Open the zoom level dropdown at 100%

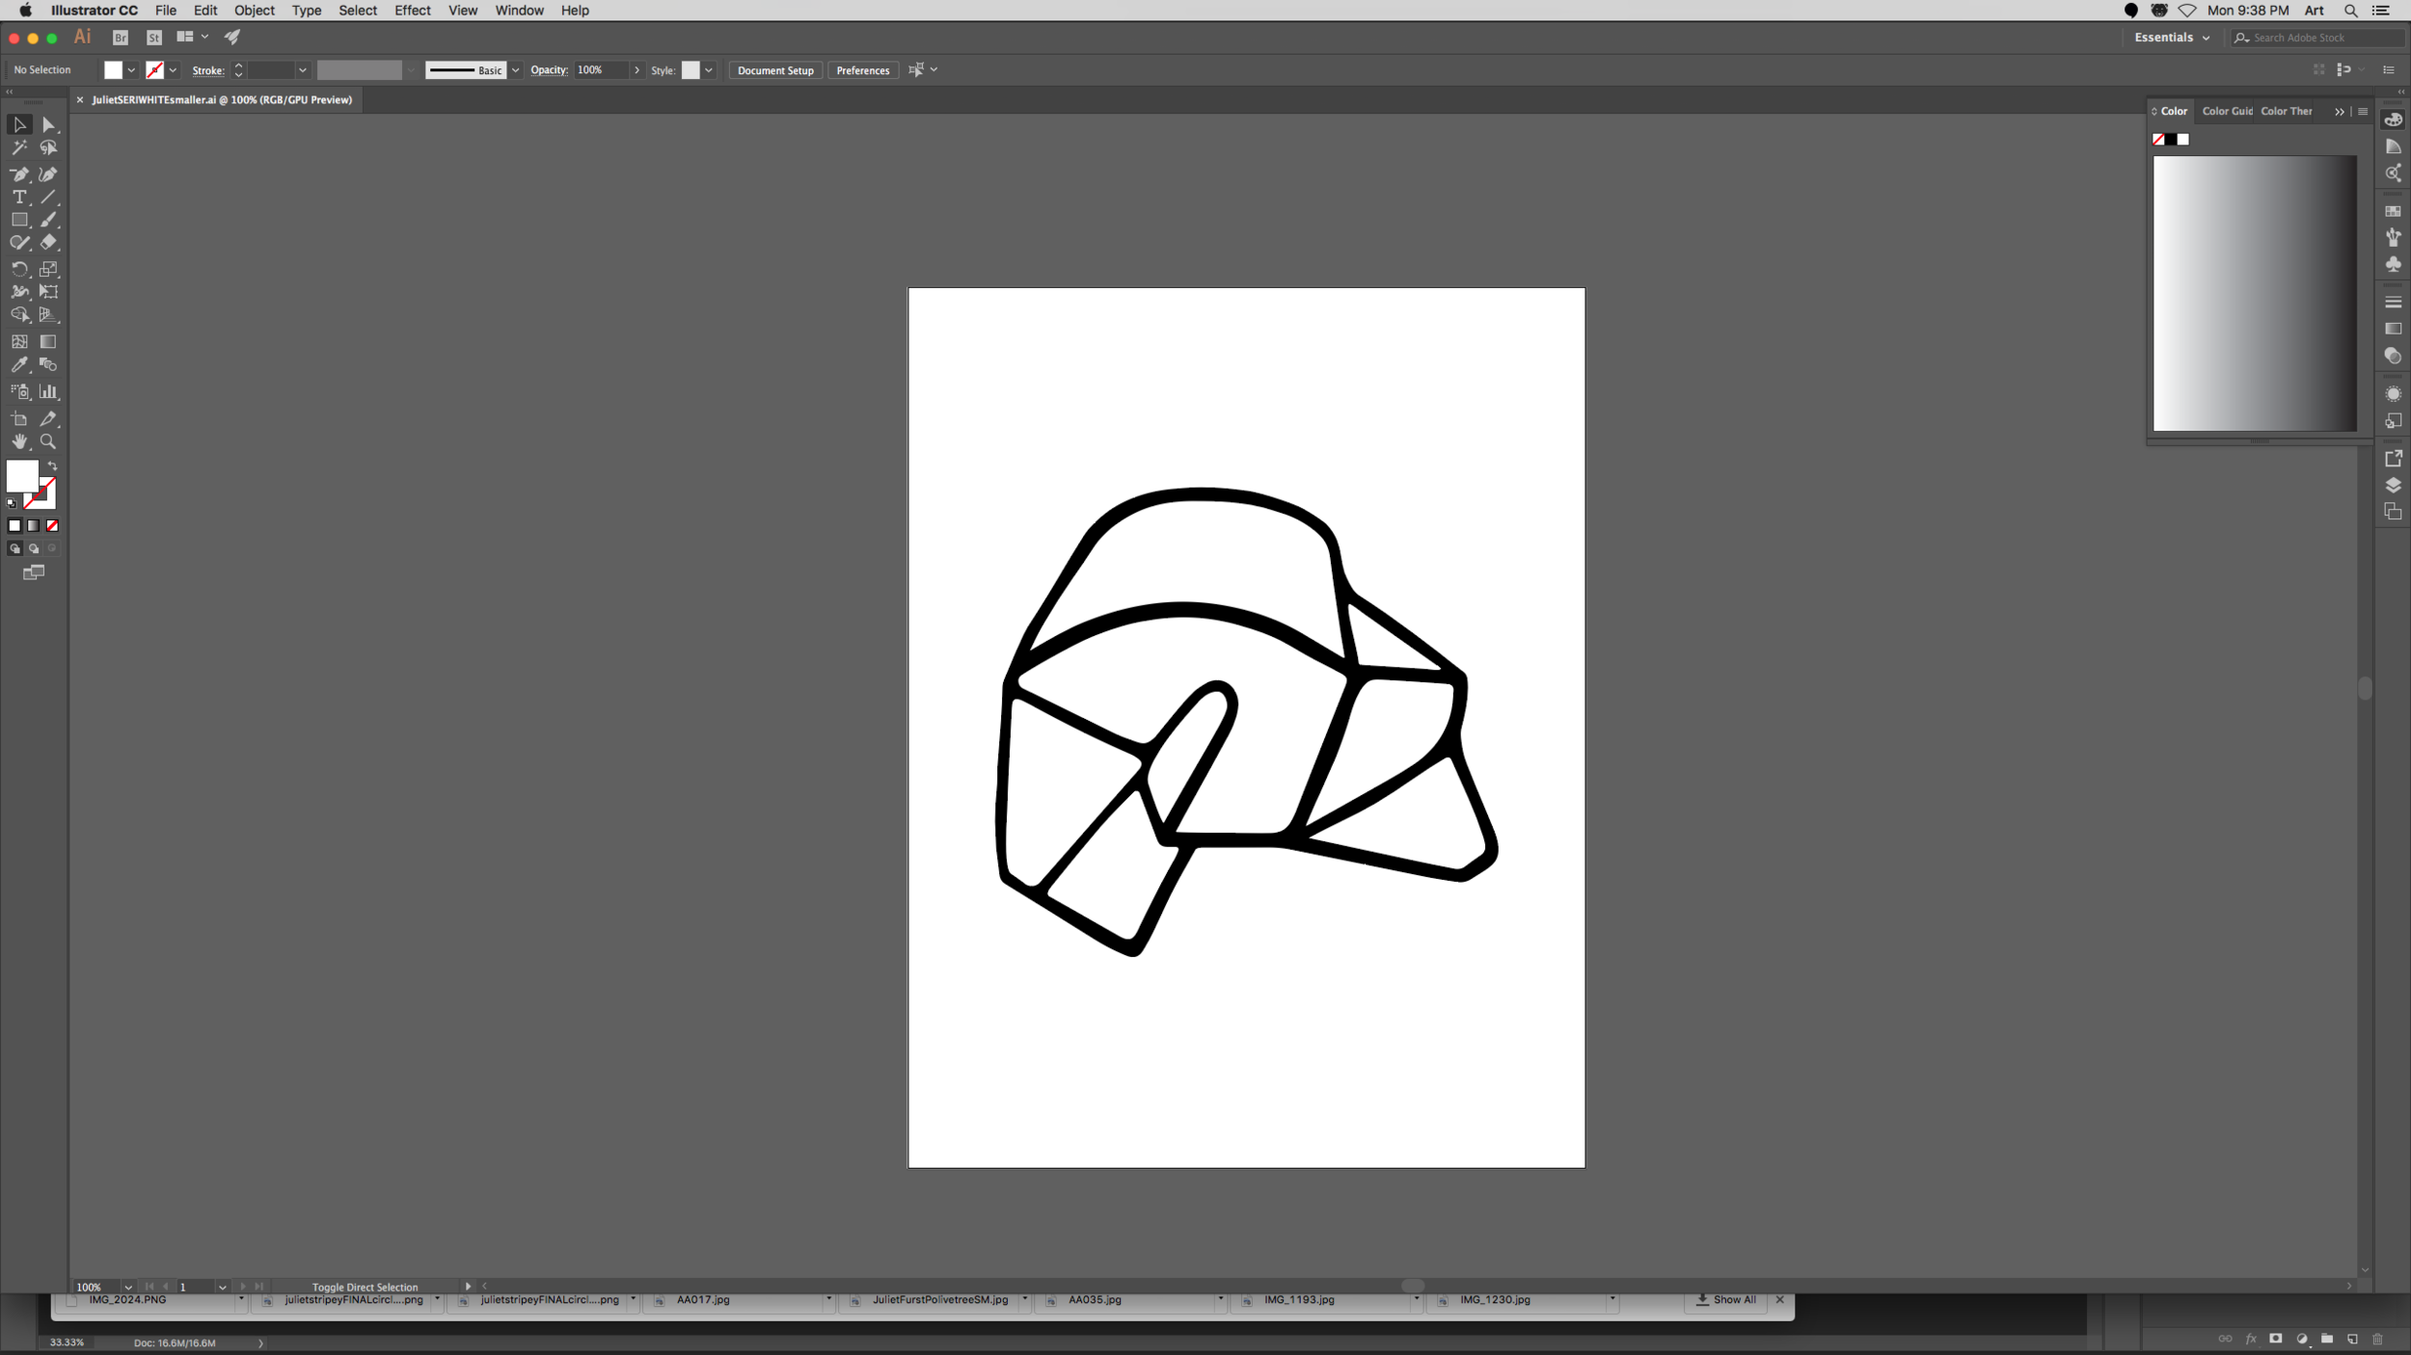pyautogui.click(x=127, y=1288)
